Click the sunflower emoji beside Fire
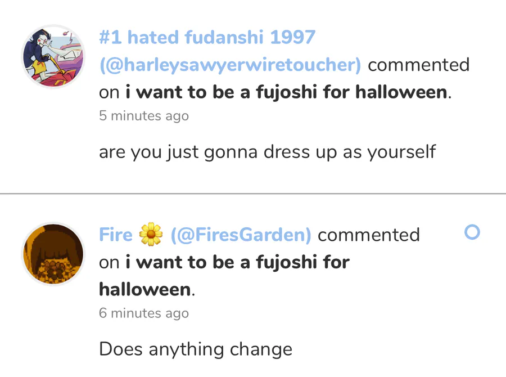 (x=151, y=234)
